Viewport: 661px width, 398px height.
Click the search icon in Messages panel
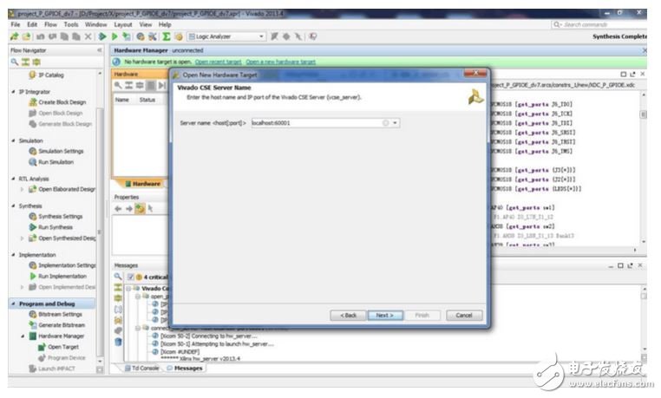pos(119,277)
